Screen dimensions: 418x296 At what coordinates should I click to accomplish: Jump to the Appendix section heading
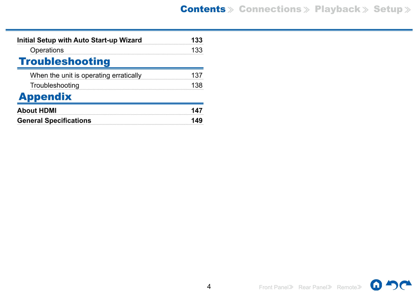point(45,97)
